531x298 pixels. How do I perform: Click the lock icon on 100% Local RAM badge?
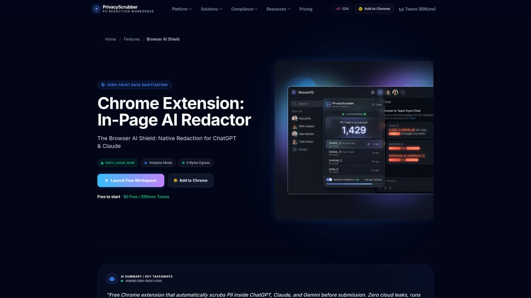pos(102,163)
